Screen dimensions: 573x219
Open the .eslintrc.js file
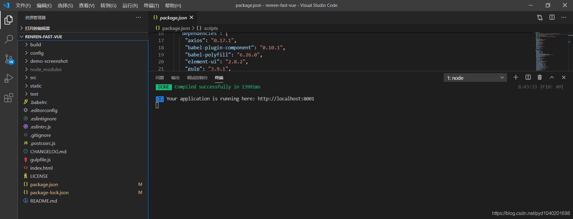(x=83, y=127)
